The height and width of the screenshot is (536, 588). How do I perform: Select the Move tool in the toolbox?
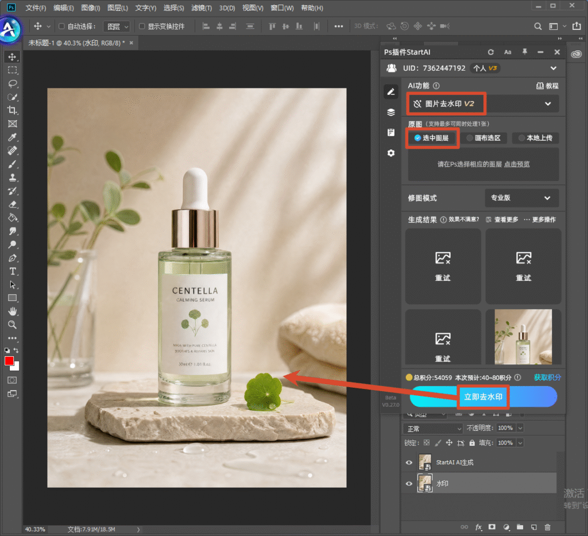pos(13,57)
